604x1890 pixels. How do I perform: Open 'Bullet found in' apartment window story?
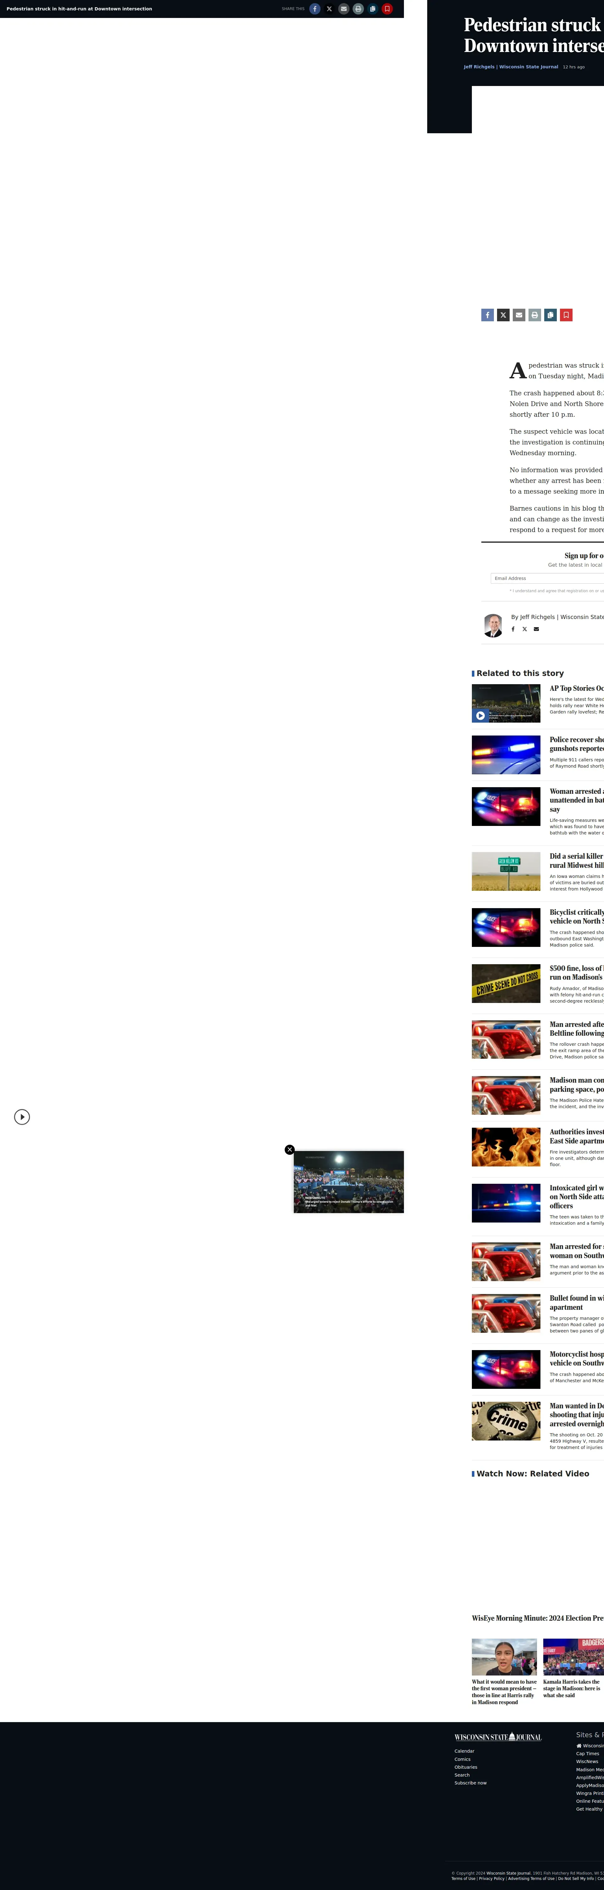click(577, 1302)
